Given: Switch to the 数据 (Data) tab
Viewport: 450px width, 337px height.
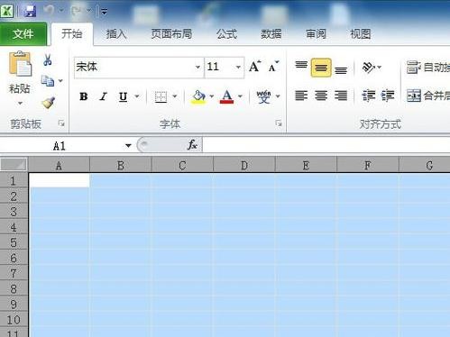Looking at the screenshot, I should point(271,34).
